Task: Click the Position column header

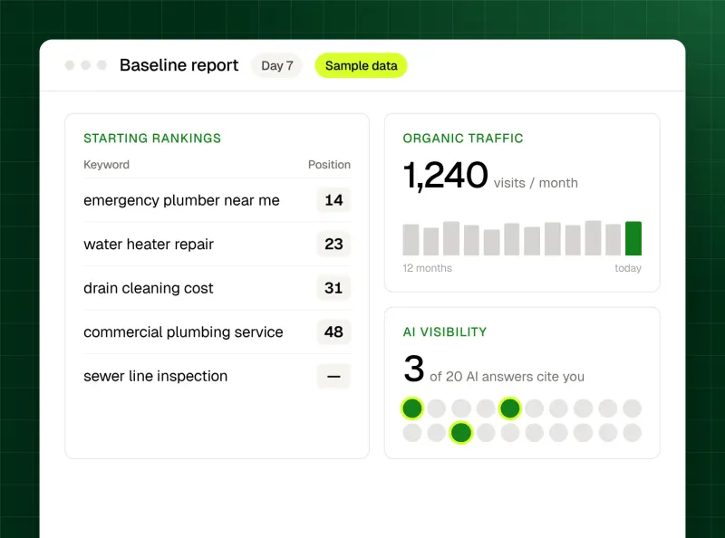Action: [329, 165]
